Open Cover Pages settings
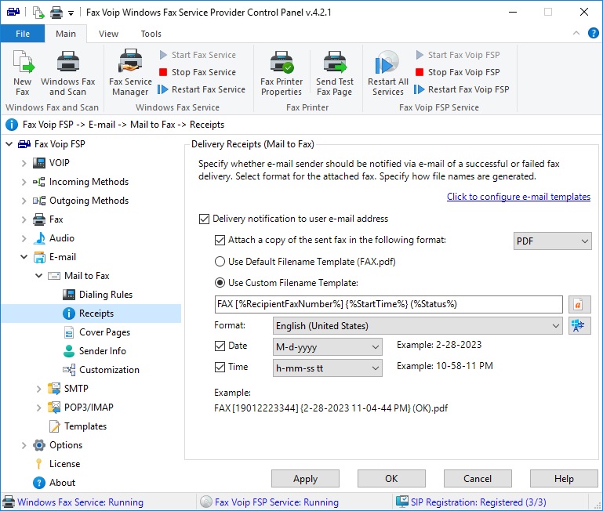 (x=97, y=332)
